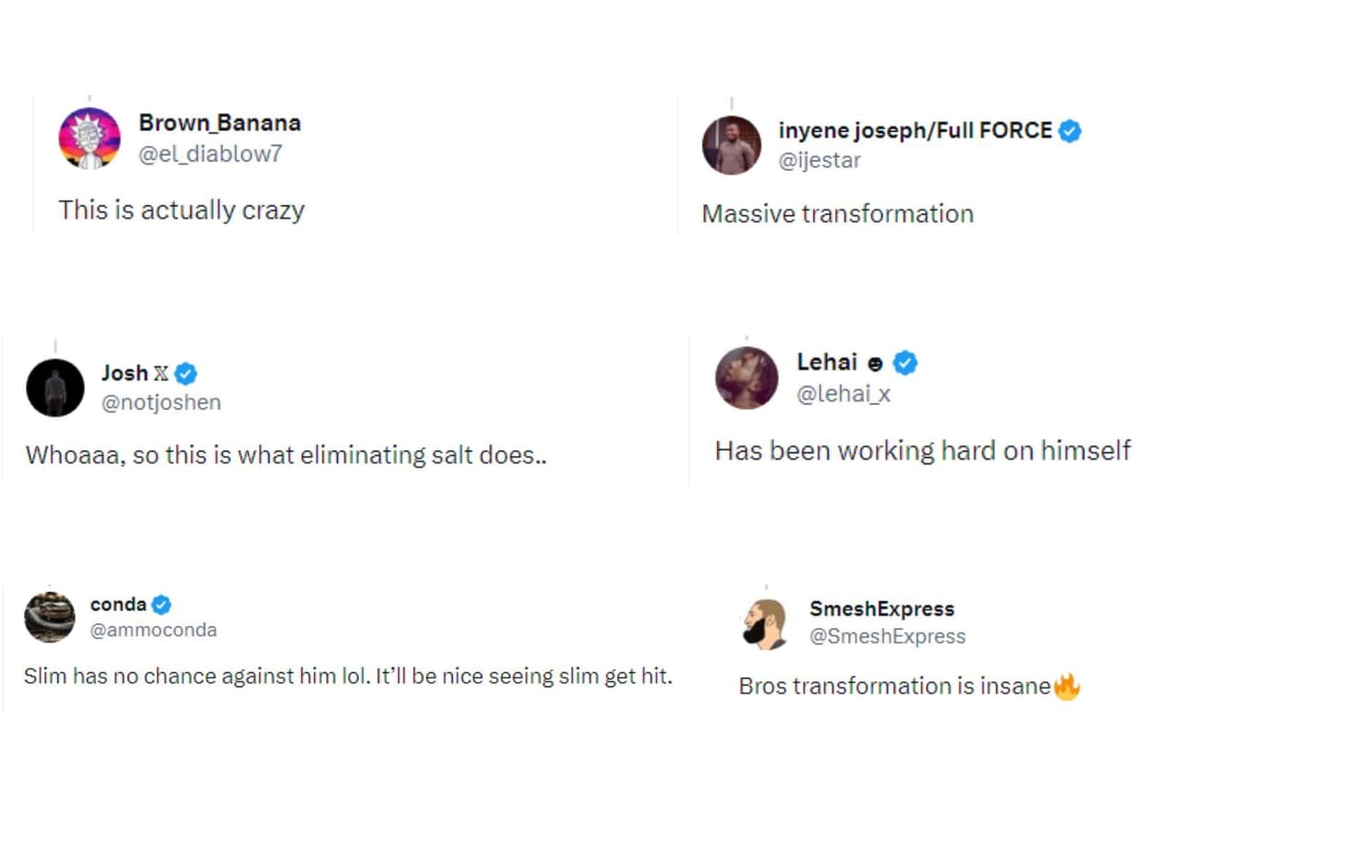Click the fire emoji in SmeshExpress's tweet
This screenshot has height=844, width=1349.
[x=1069, y=686]
